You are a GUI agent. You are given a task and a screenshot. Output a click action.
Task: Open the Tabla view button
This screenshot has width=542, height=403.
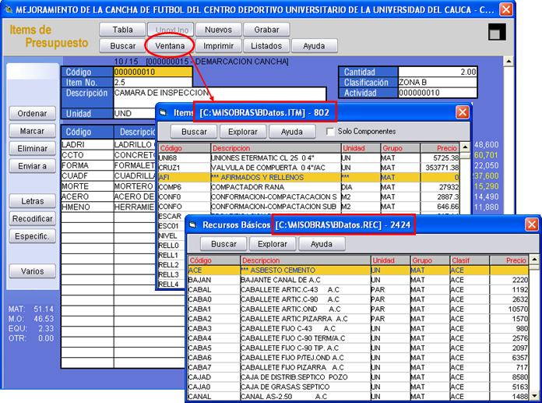(x=122, y=30)
